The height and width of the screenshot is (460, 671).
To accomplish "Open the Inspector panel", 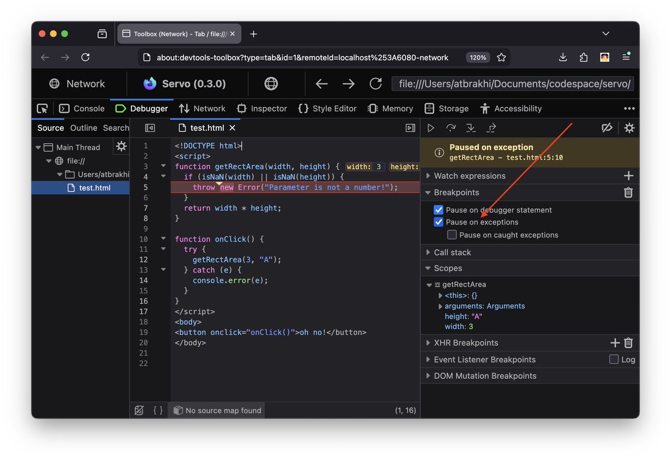I will 262,108.
